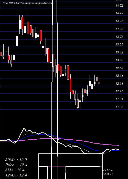
Task: Click the <<Live MACD label
Action: 108,172
